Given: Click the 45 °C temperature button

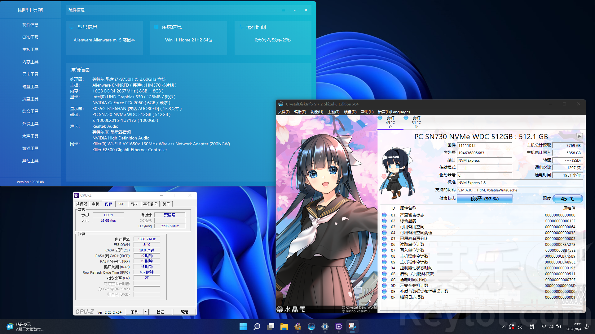Looking at the screenshot, I should [568, 199].
